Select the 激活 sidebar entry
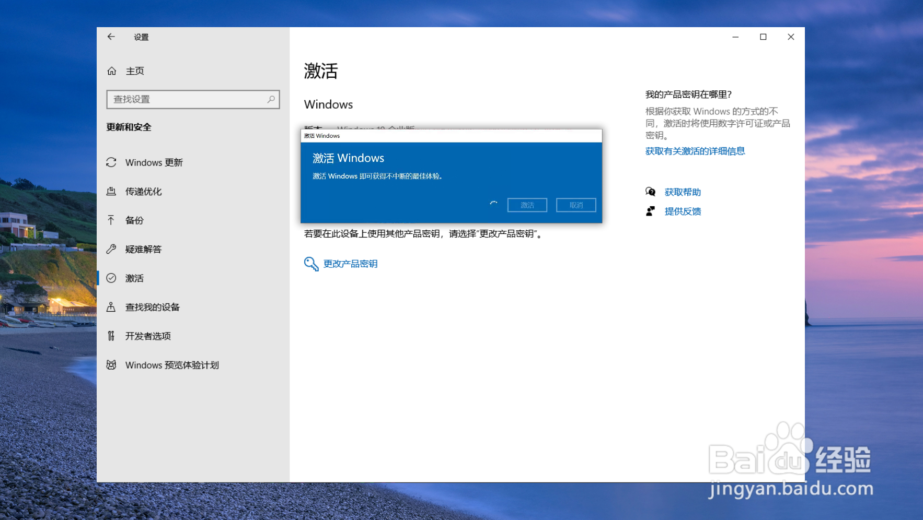The height and width of the screenshot is (520, 923). pyautogui.click(x=134, y=278)
